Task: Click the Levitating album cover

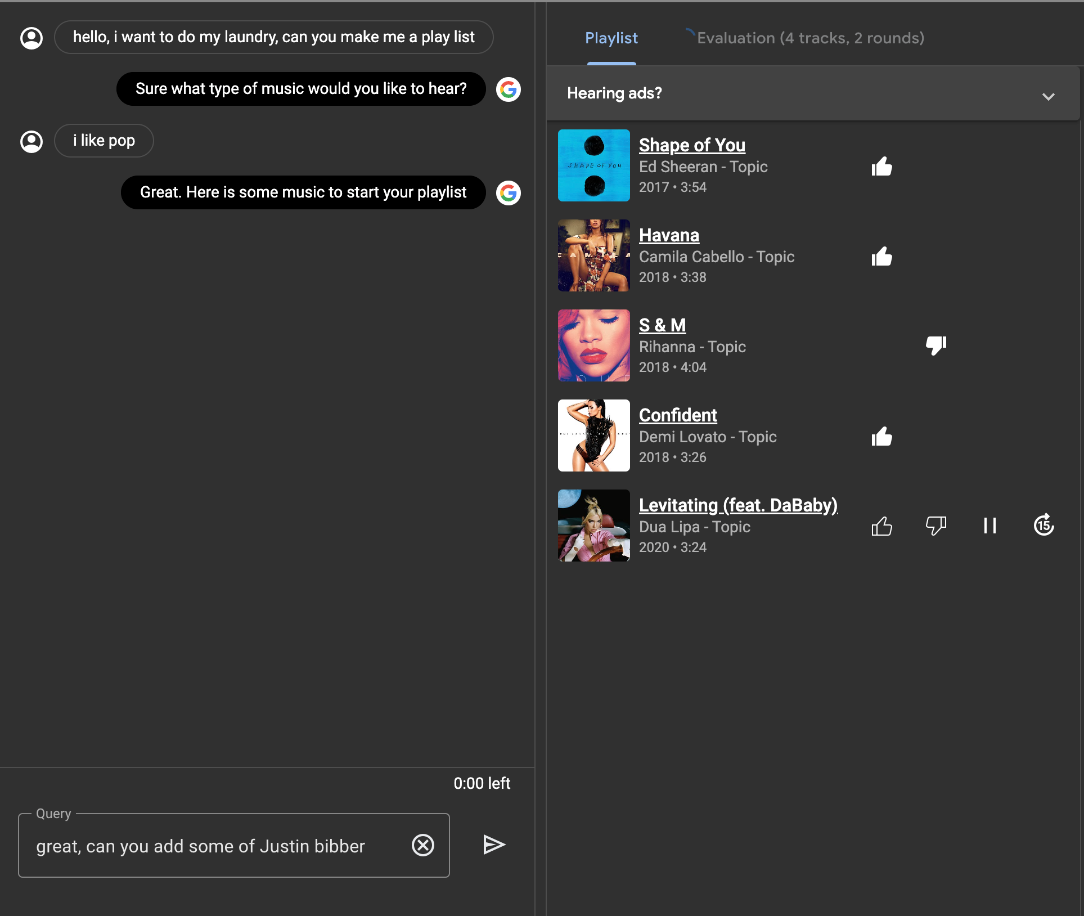Action: coord(594,526)
